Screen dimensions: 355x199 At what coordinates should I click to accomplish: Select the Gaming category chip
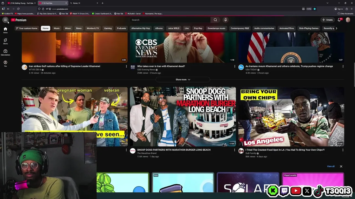pos(108,28)
